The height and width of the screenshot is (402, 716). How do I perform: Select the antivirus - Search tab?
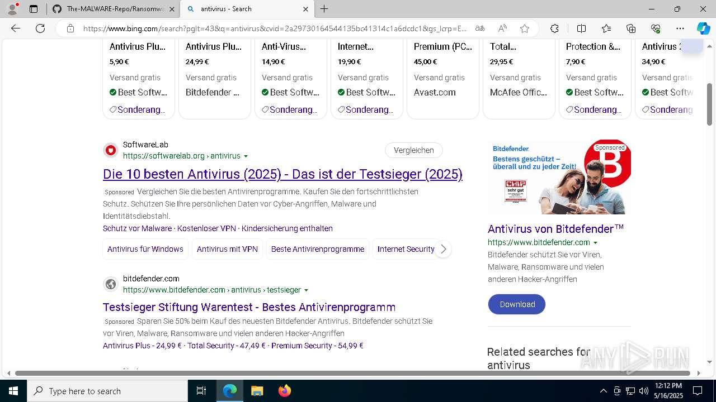[x=247, y=9]
